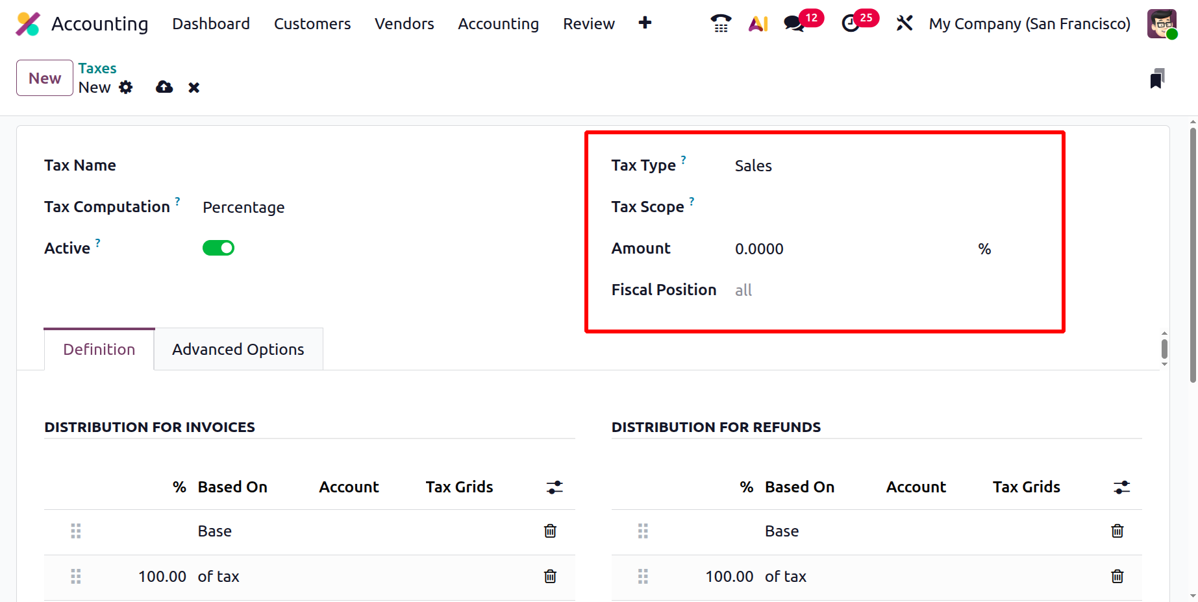
Task: Click the debug tools wrench icon
Action: 905,24
